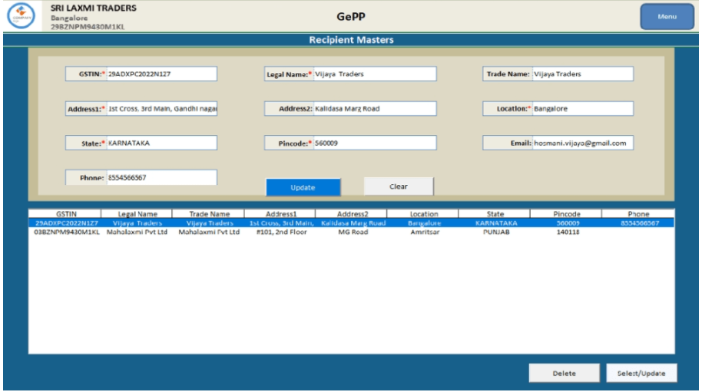Focus the Email input field
Screen dimensions: 702x392
point(582,143)
